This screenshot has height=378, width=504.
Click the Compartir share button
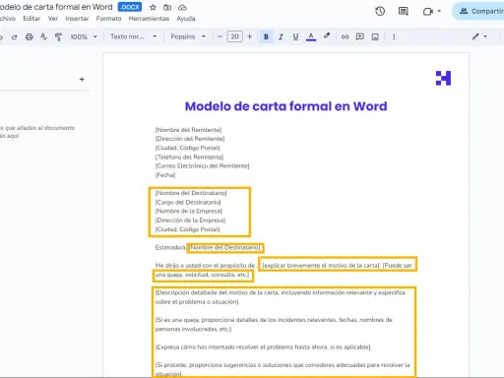pyautogui.click(x=479, y=11)
